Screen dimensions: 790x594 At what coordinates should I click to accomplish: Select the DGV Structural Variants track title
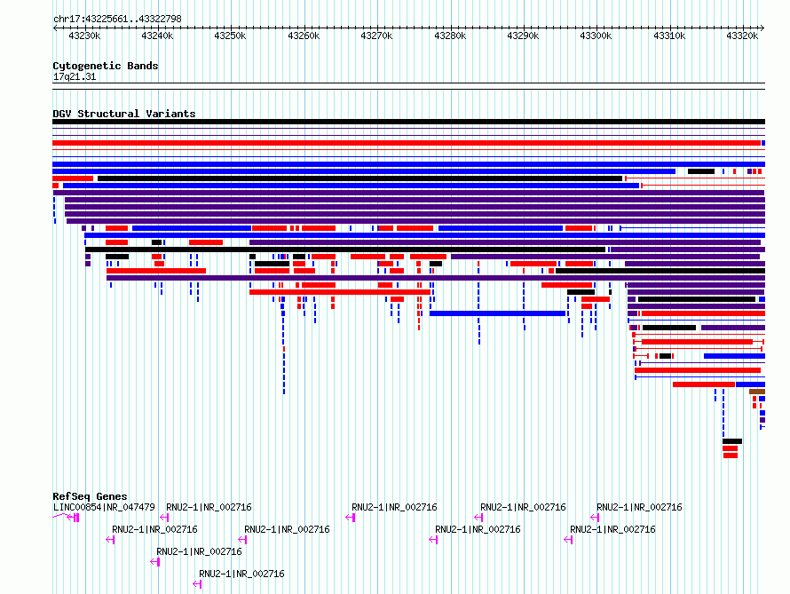(124, 114)
